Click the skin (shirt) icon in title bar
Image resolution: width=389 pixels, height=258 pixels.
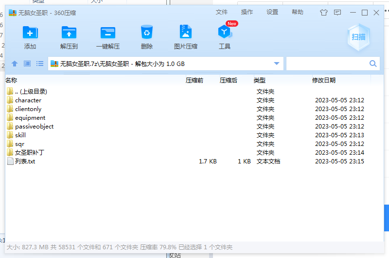(324, 13)
